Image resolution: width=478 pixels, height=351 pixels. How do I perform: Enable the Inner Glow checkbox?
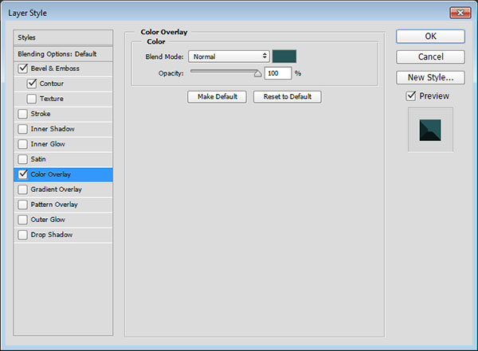(23, 144)
